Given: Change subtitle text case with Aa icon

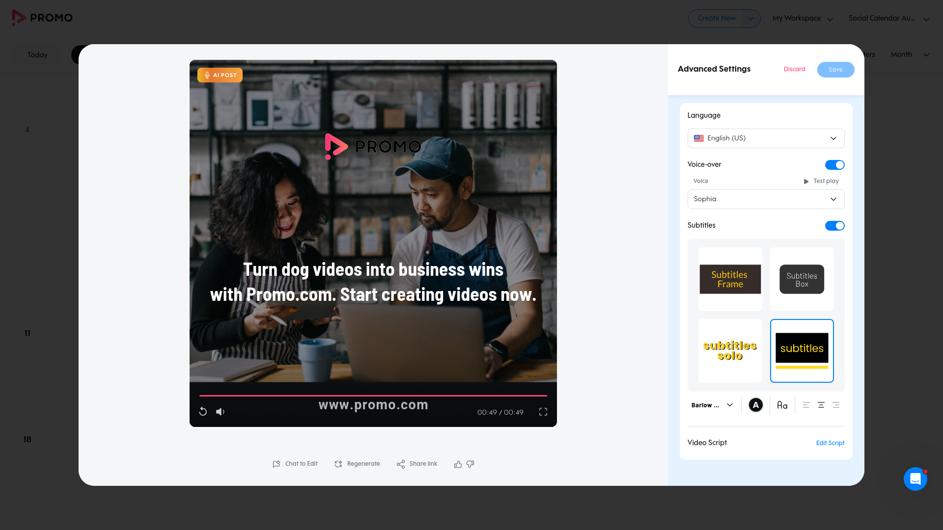Looking at the screenshot, I should (782, 405).
